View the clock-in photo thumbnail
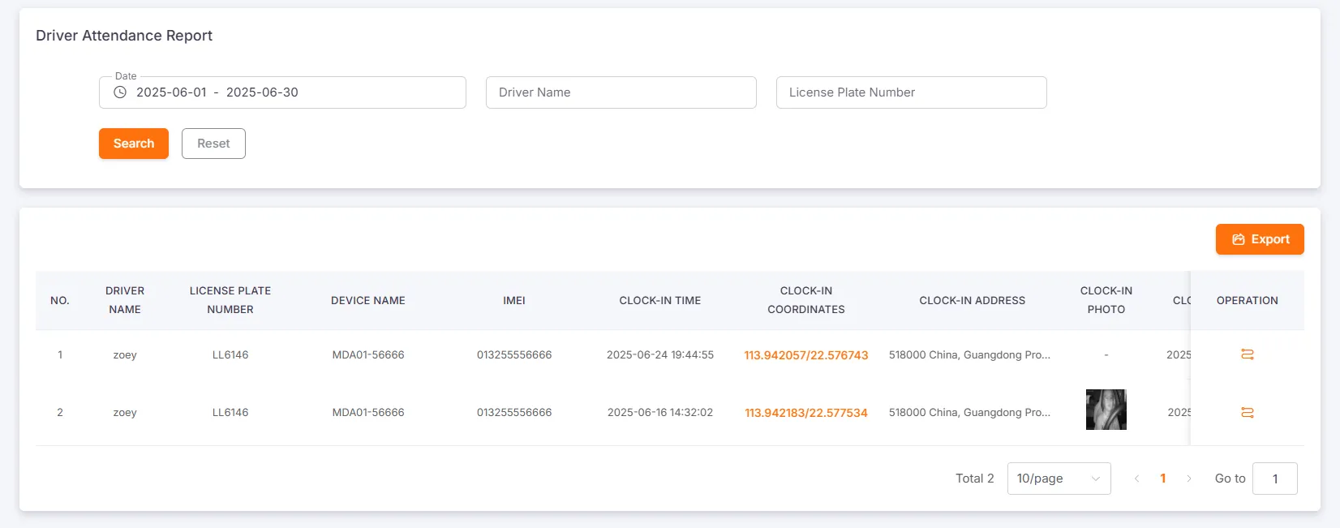This screenshot has height=528, width=1340. pyautogui.click(x=1106, y=410)
